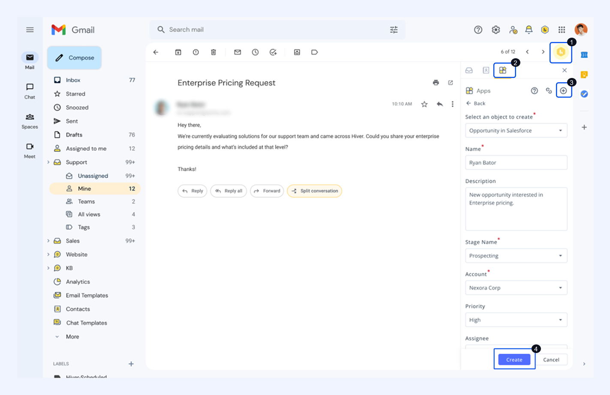This screenshot has width=610, height=395.
Task: Click the Reply all button
Action: pos(229,191)
